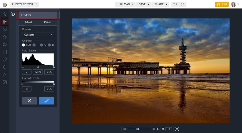Expand the Upload dropdown menu
The image size is (242, 133).
126,4
